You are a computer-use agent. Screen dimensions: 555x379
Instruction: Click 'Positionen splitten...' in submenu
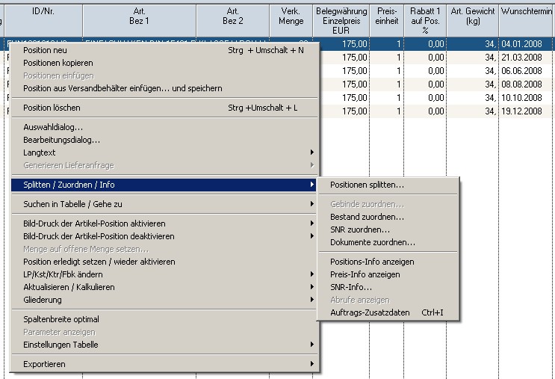(368, 185)
